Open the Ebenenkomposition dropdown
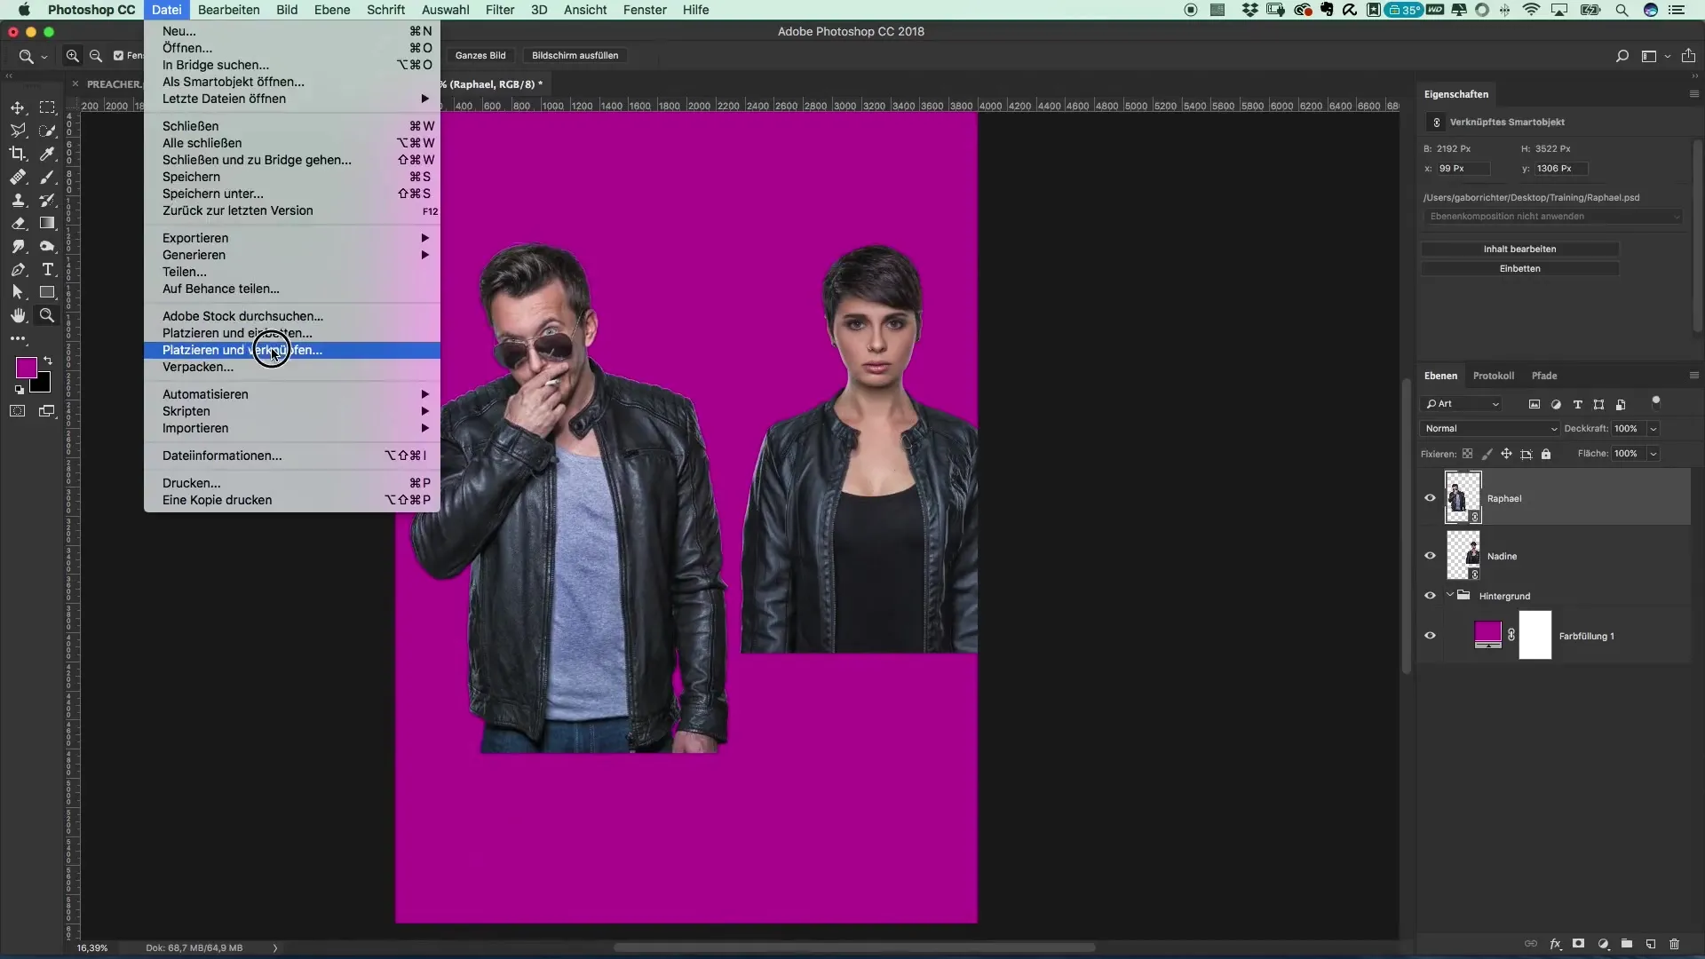Viewport: 1705px width, 959px height. click(x=1551, y=217)
